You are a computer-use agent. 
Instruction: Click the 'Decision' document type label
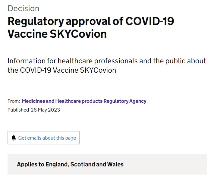pyautogui.click(x=23, y=8)
